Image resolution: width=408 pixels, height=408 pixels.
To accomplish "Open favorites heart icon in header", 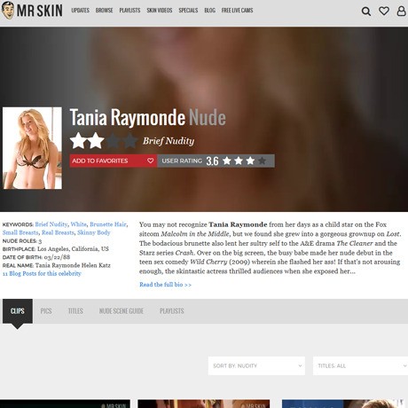I will tap(384, 11).
